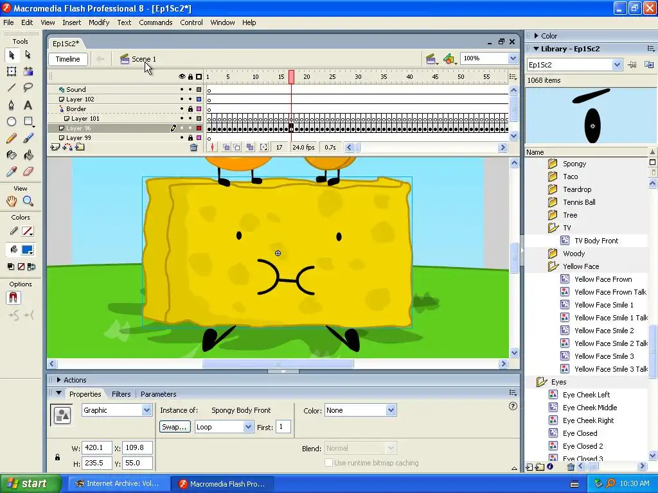Toggle visibility dot of Layer 102
The height and width of the screenshot is (493, 658).
[x=182, y=99]
